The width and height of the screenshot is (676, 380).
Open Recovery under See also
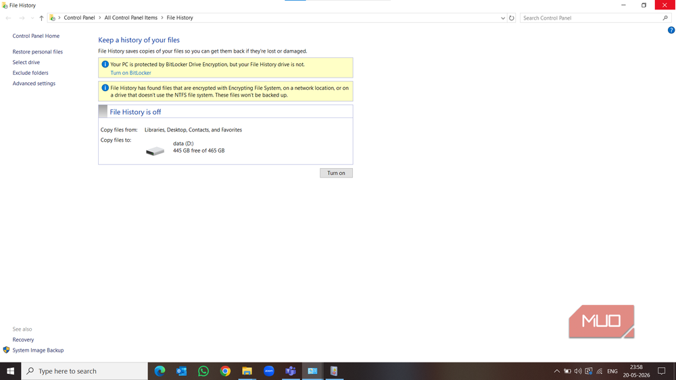pos(23,340)
